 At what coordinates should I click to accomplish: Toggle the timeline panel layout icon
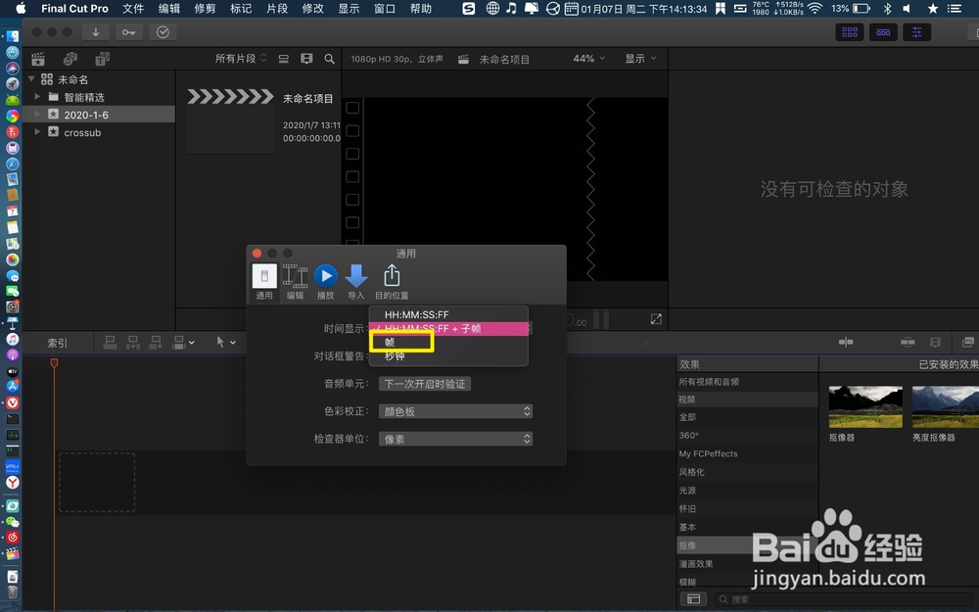pos(883,32)
